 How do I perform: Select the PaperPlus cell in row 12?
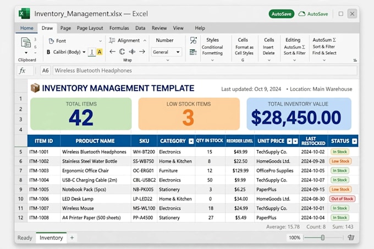(277, 218)
